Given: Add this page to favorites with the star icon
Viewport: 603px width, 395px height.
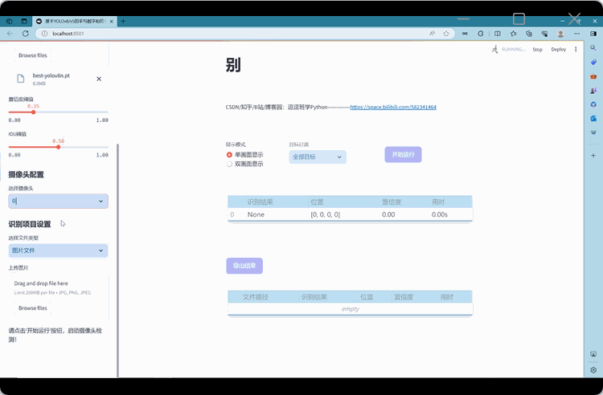Looking at the screenshot, I should coord(446,34).
